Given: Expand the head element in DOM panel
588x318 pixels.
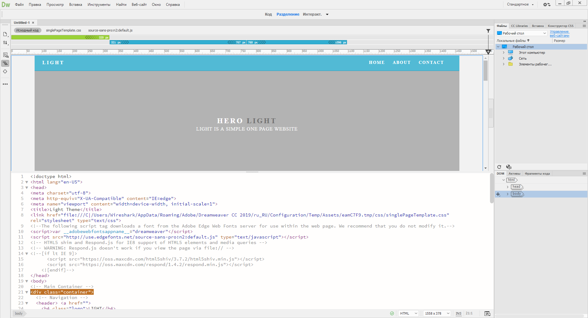Looking at the screenshot, I should (x=507, y=187).
